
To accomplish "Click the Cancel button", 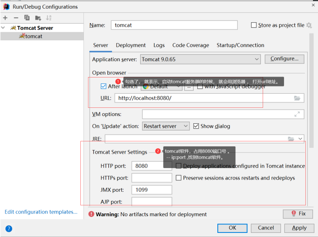I will coord(266,228).
